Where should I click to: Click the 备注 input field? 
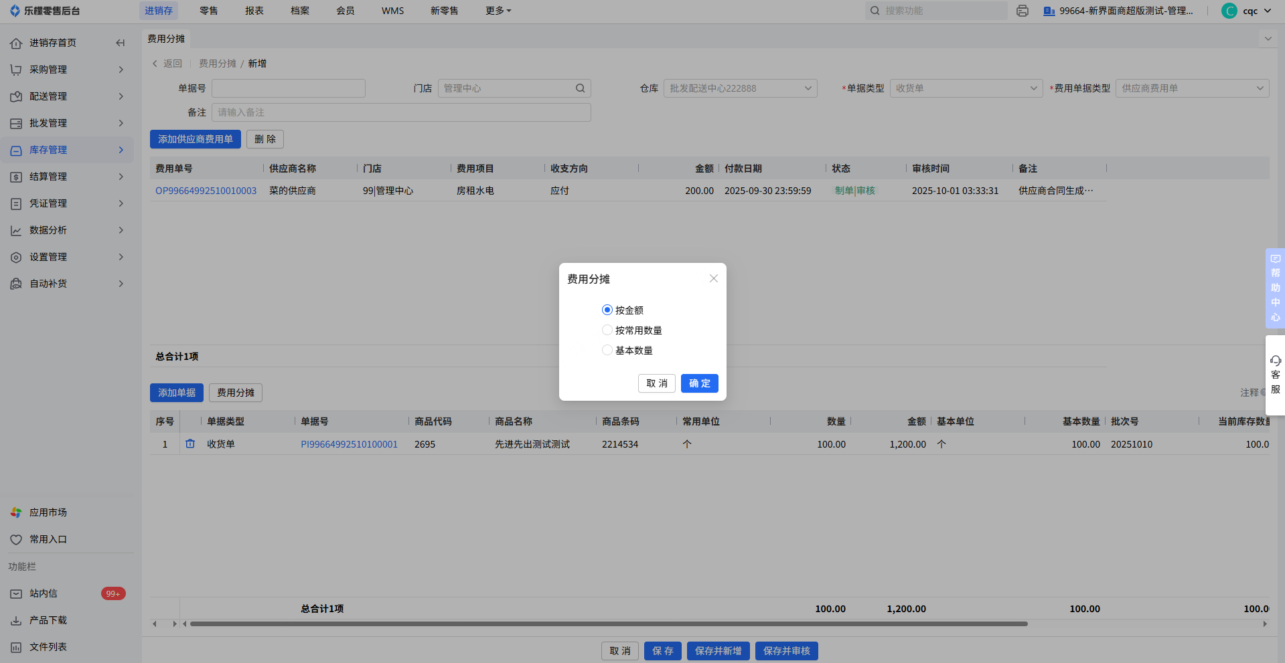pos(401,112)
